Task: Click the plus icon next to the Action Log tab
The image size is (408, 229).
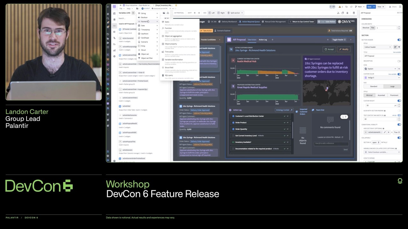Action: (x=272, y=40)
